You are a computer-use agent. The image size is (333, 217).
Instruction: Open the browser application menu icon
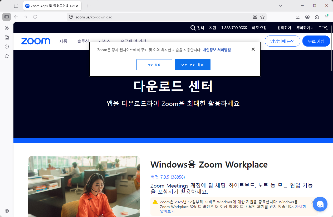(x=326, y=17)
